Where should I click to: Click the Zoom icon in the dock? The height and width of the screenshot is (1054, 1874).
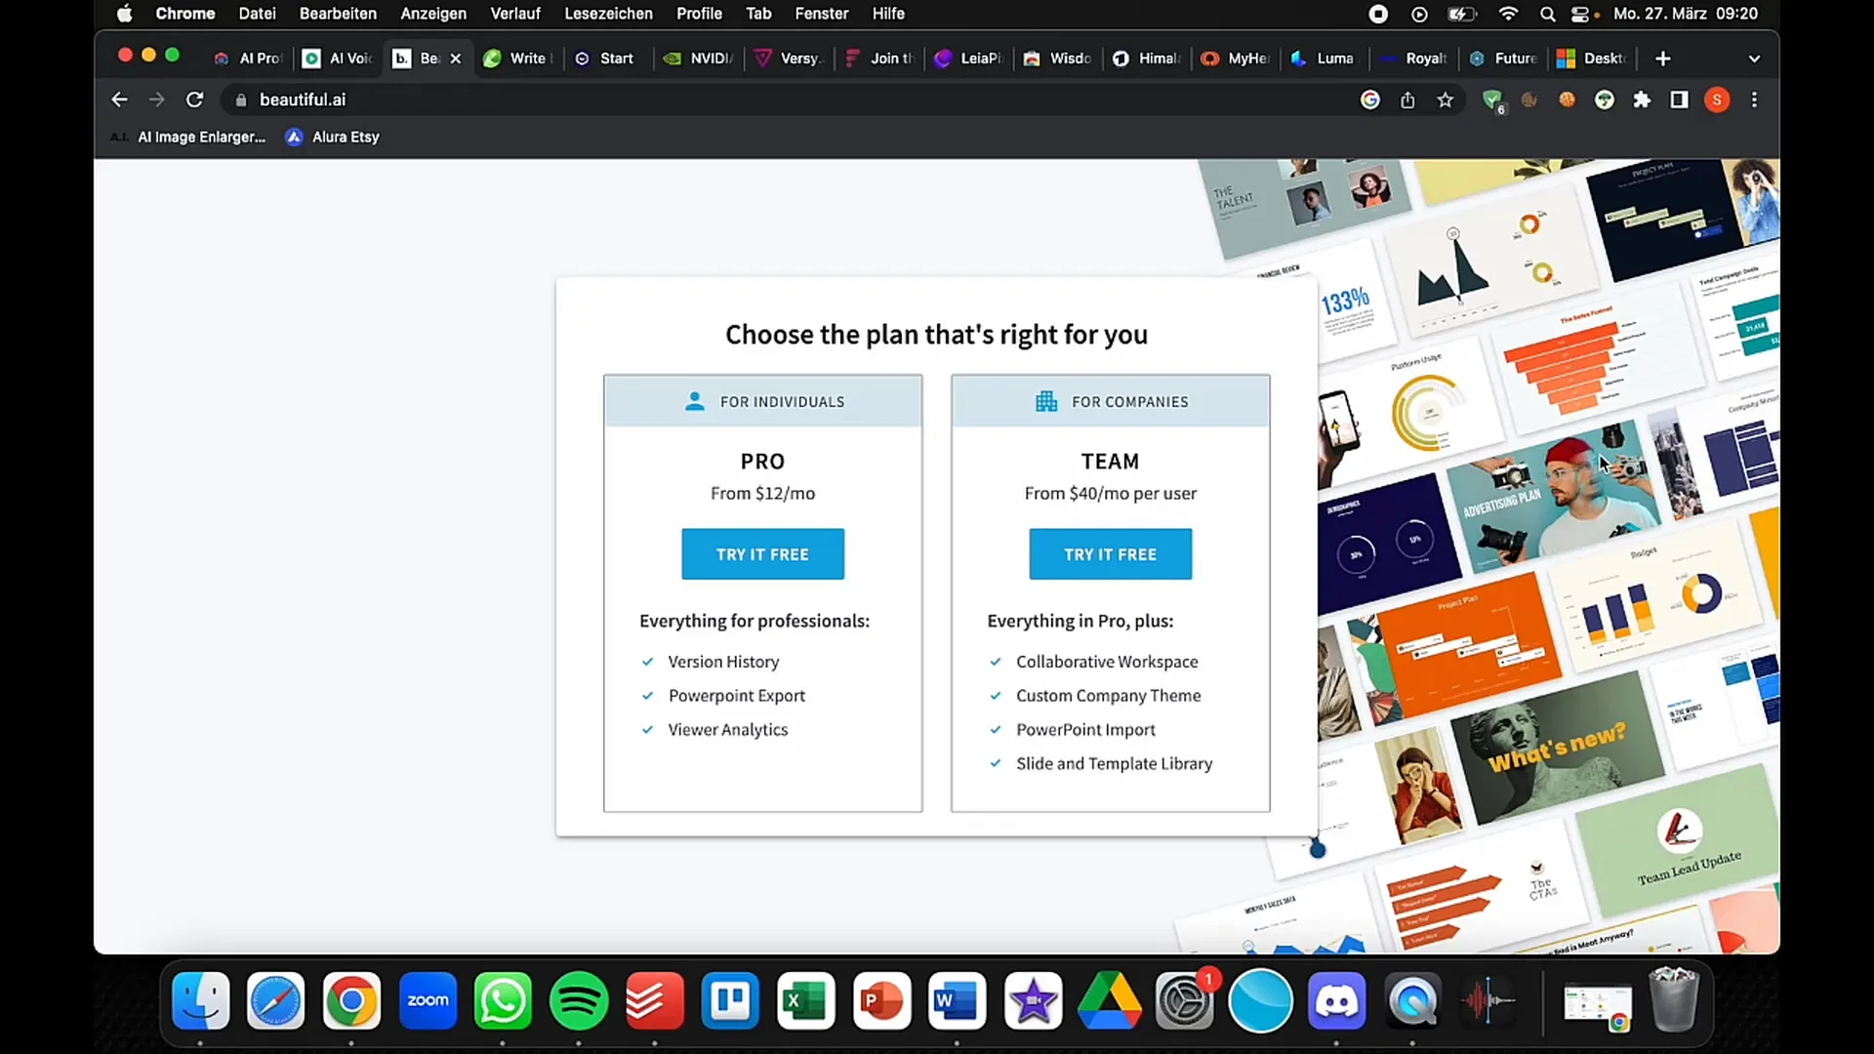tap(428, 1001)
